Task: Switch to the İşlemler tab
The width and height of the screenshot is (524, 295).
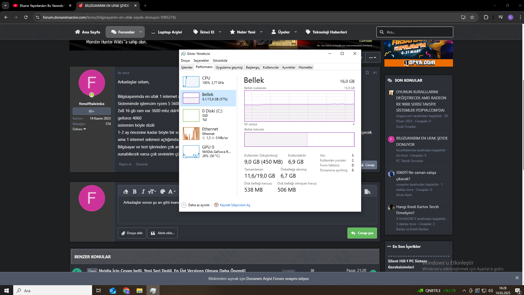Action: click(187, 67)
